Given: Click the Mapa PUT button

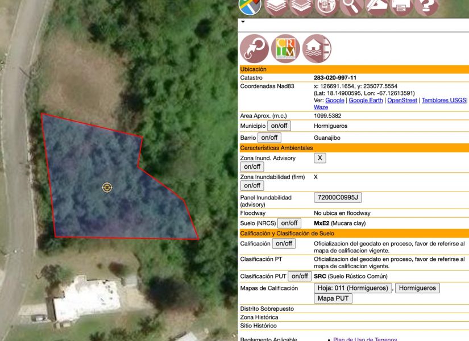Looking at the screenshot, I should click(333, 298).
